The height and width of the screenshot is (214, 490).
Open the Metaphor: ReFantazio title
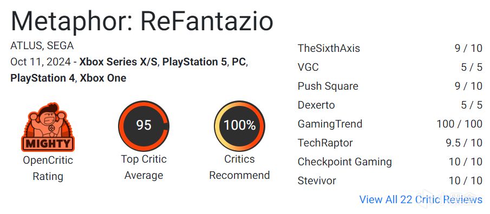[x=142, y=21]
